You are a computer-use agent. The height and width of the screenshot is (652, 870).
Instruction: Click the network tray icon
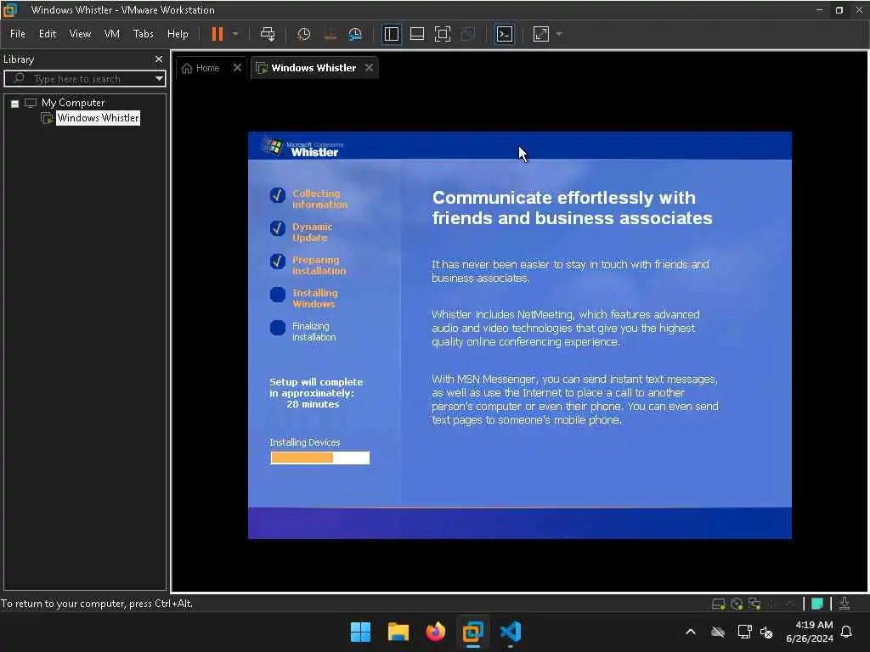[744, 632]
